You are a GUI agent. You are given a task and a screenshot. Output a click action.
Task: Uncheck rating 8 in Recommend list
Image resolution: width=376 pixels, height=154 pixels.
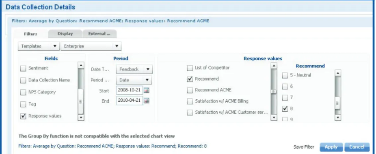click(285, 109)
